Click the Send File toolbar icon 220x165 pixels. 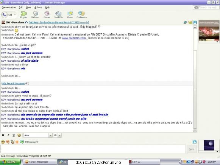click(58, 15)
